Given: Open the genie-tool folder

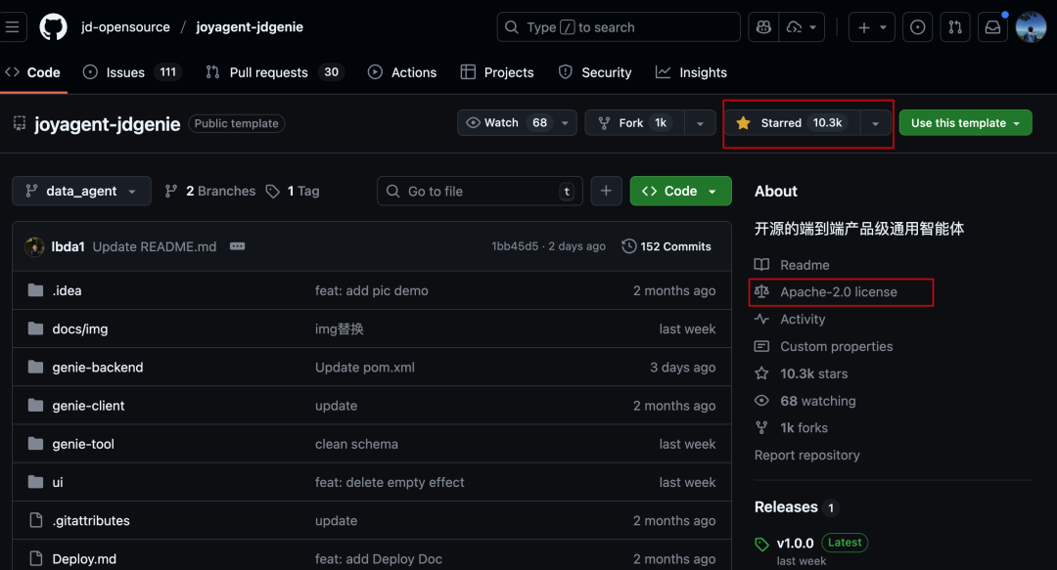Looking at the screenshot, I should 83,444.
